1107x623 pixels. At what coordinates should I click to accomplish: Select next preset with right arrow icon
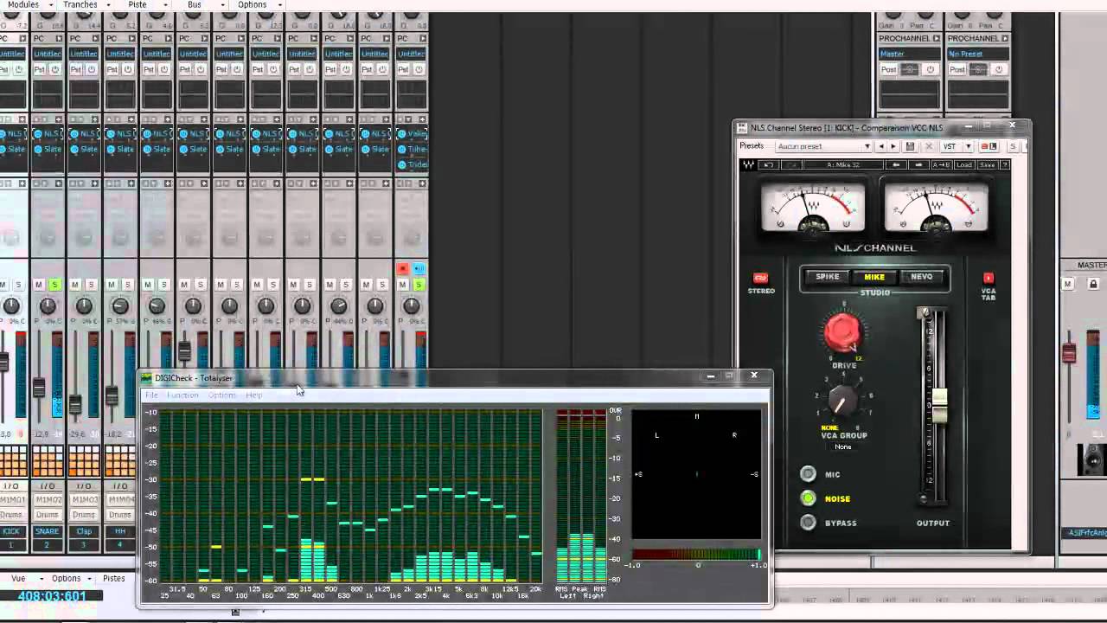coord(893,146)
